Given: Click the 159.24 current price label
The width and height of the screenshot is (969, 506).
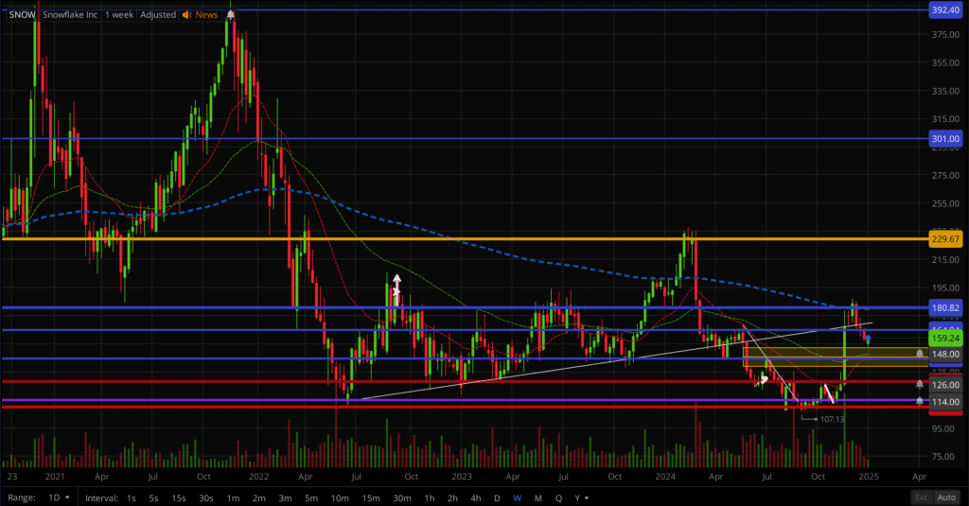Looking at the screenshot, I should [x=945, y=338].
